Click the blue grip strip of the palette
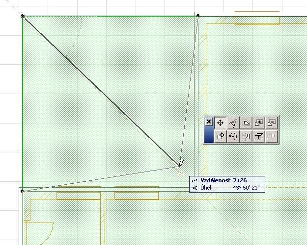Screen dimensions: 307x245 pos(209,136)
